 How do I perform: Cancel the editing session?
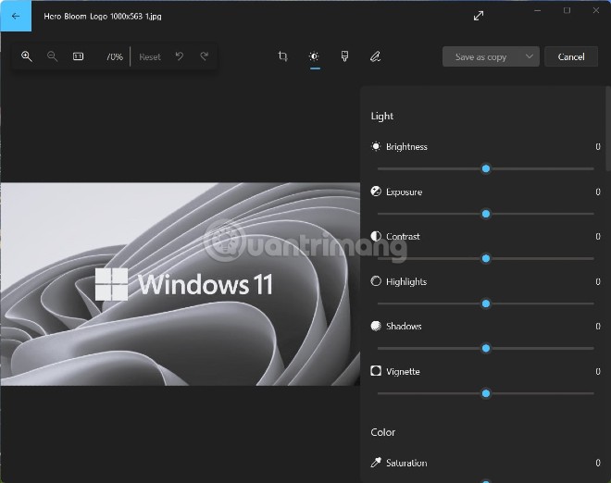click(x=571, y=56)
